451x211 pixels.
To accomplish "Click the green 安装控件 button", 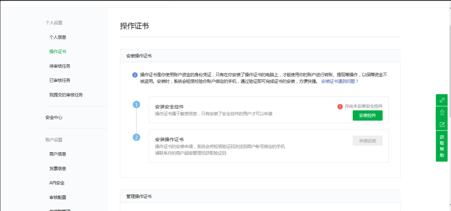I will pos(367,115).
